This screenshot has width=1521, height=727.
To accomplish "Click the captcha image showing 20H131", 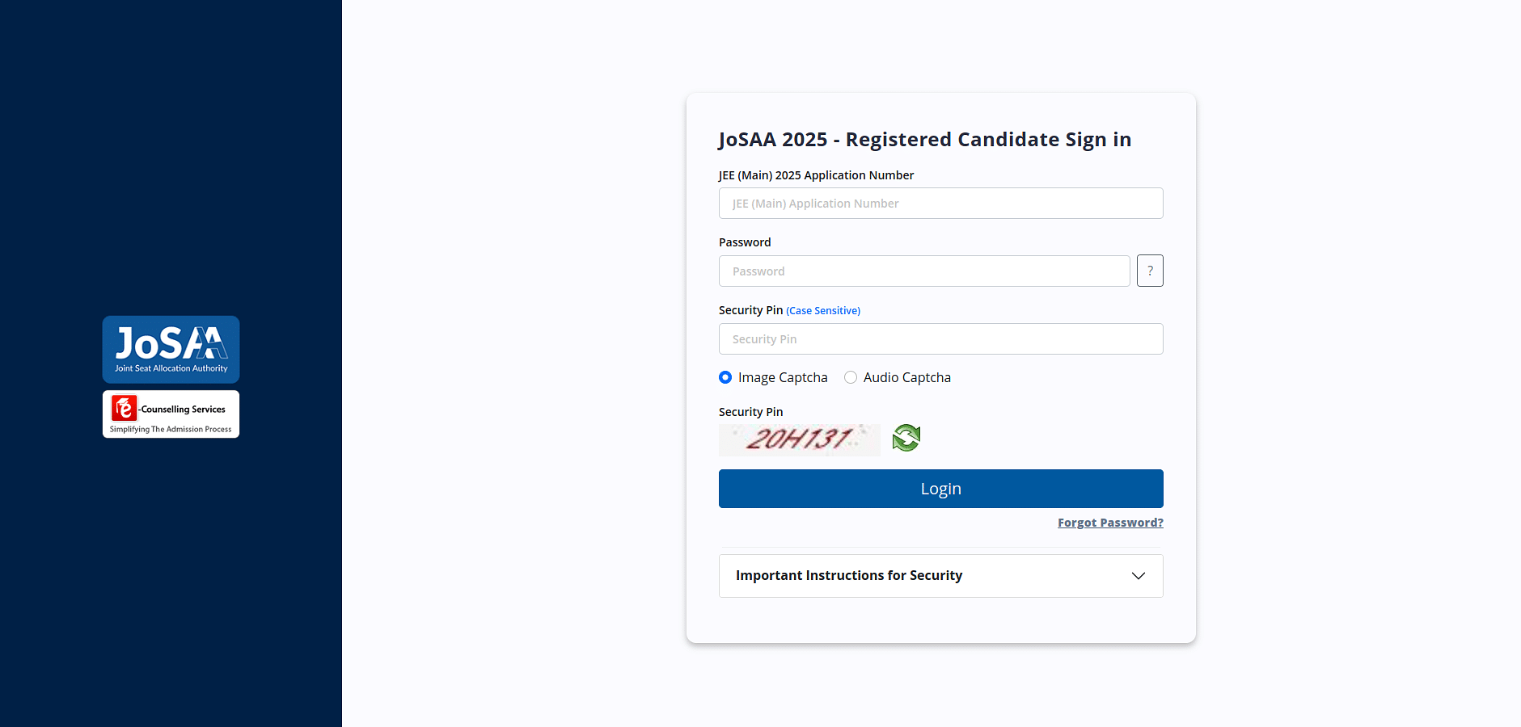I will [x=800, y=439].
